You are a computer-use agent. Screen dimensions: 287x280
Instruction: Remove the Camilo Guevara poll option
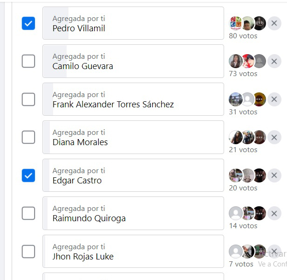point(274,61)
